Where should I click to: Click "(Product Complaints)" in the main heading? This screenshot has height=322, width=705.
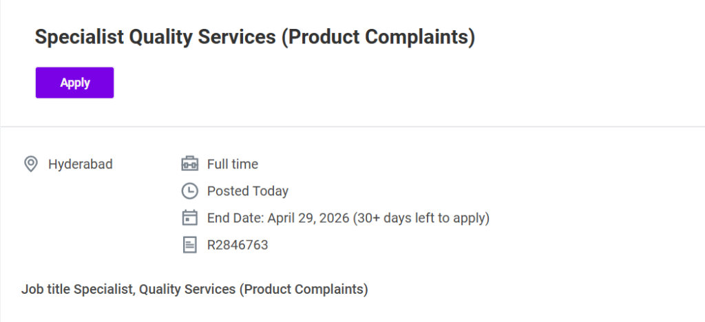coord(378,37)
